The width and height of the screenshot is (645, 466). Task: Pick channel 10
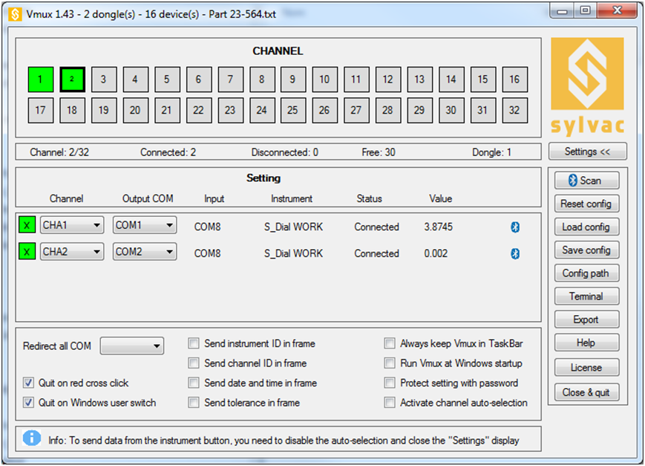[x=325, y=79]
